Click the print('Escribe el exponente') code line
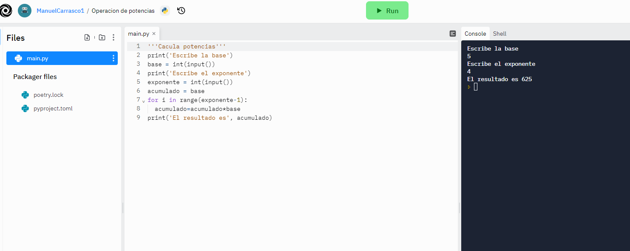This screenshot has width=630, height=251. (199, 73)
